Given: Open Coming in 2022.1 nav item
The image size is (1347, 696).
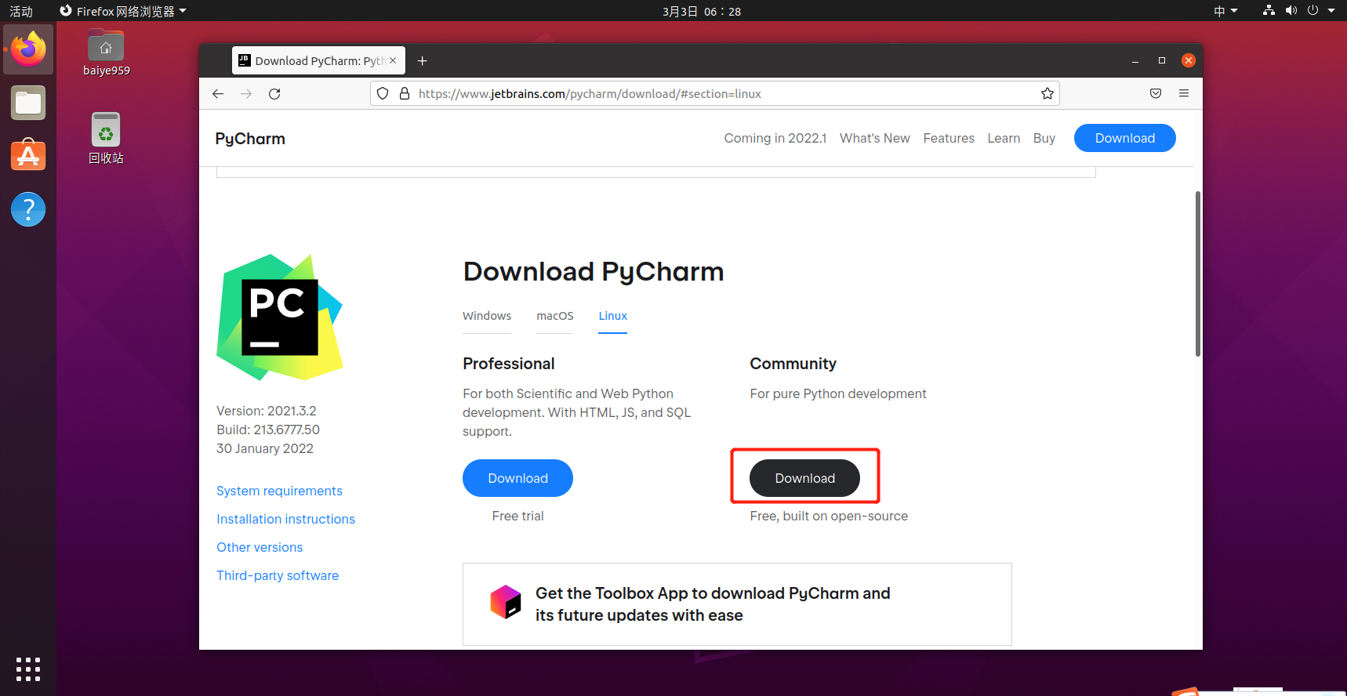Looking at the screenshot, I should (x=775, y=138).
